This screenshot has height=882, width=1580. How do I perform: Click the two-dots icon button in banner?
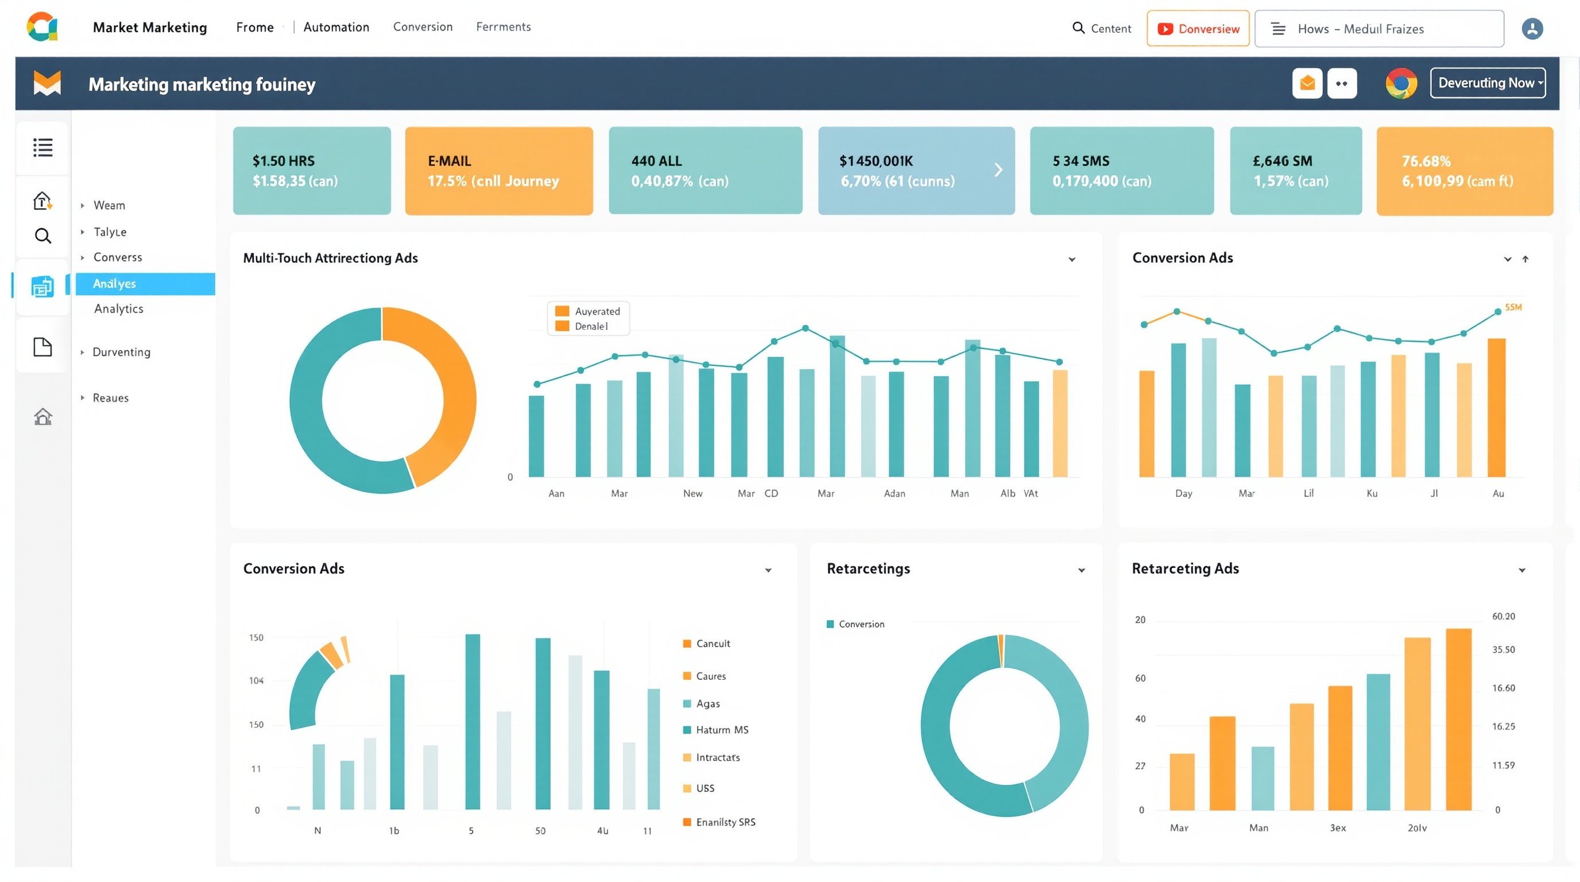1342,83
